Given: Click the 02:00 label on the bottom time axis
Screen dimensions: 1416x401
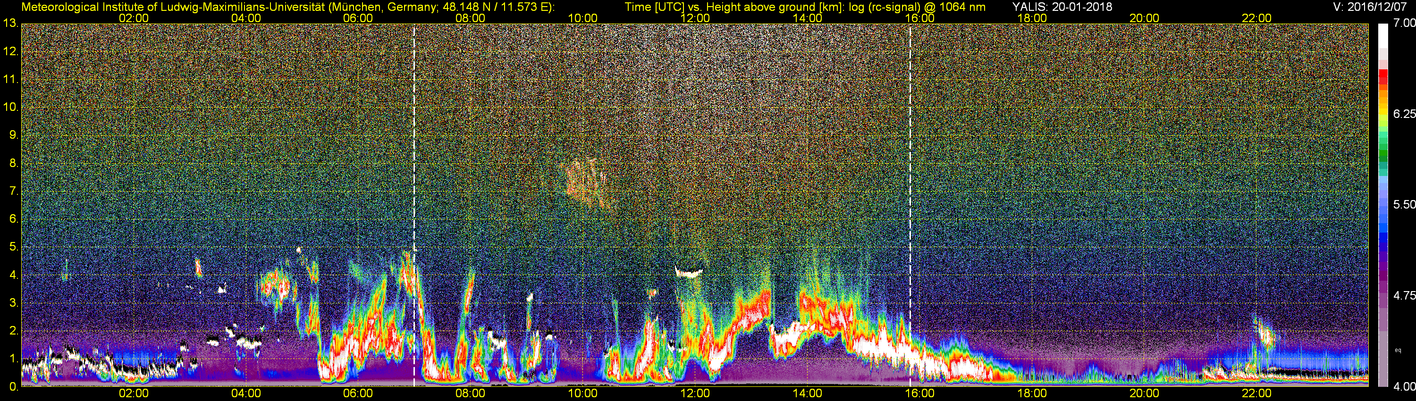Looking at the screenshot, I should coord(134,393).
